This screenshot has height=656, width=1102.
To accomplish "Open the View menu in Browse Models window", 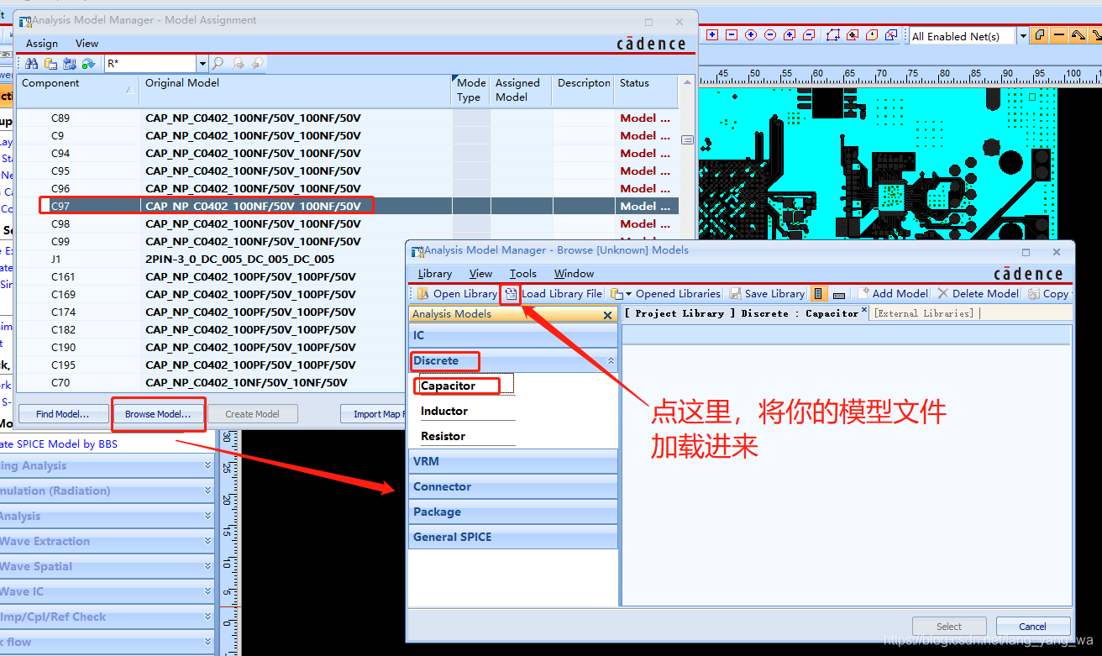I will point(481,274).
